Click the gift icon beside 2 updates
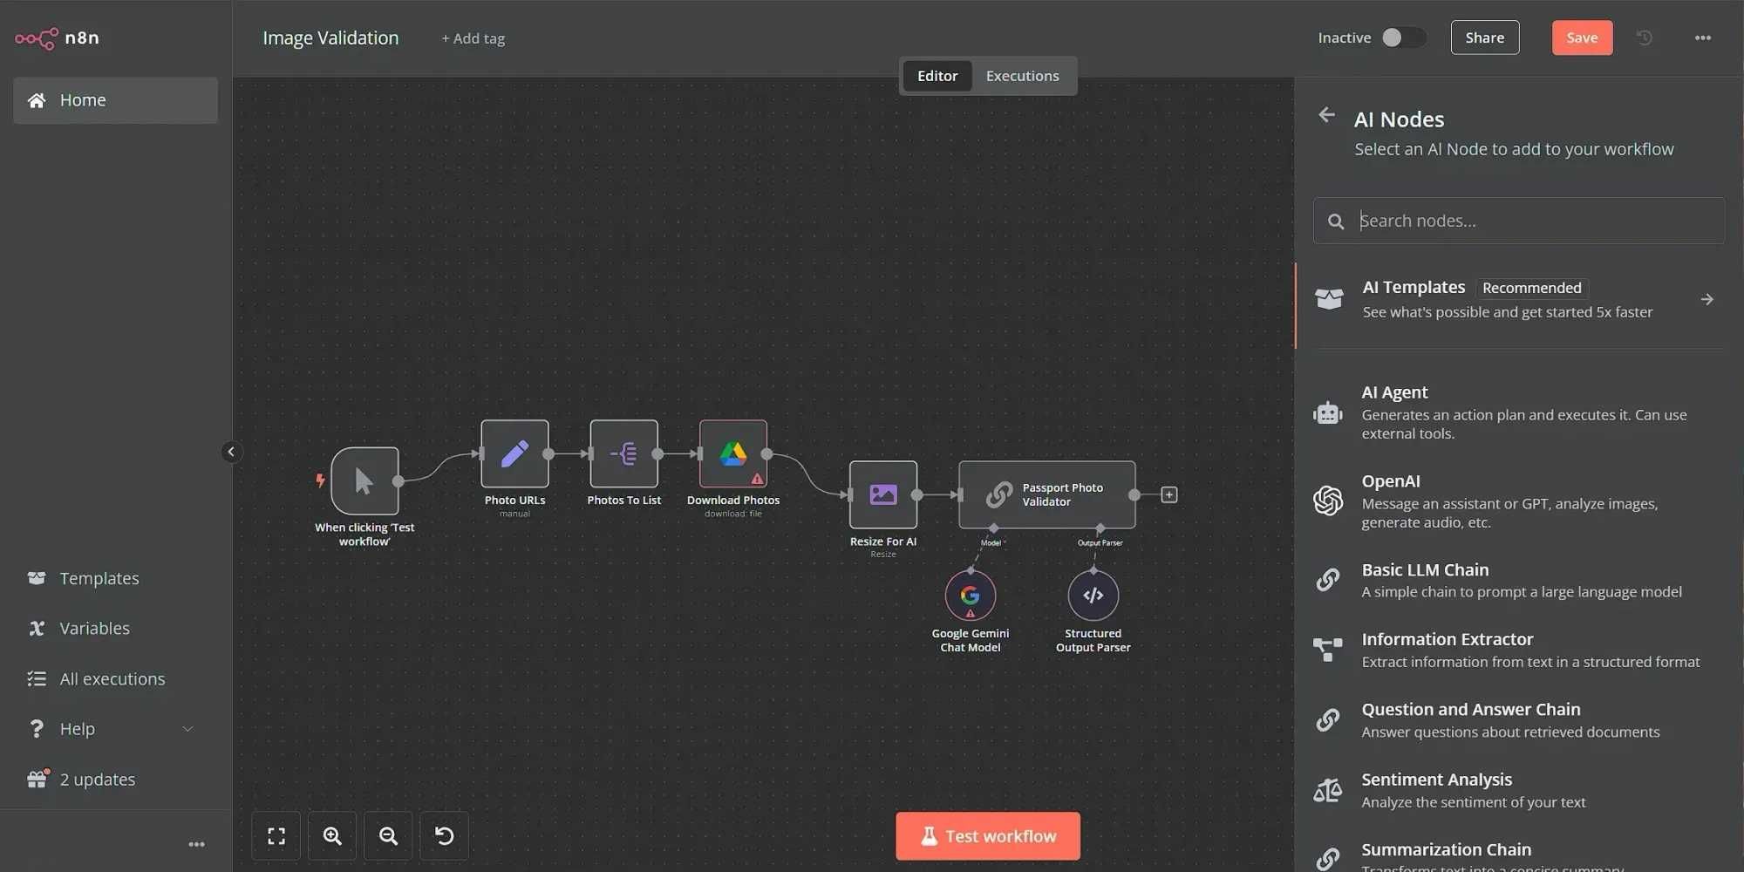The width and height of the screenshot is (1744, 872). [x=37, y=779]
